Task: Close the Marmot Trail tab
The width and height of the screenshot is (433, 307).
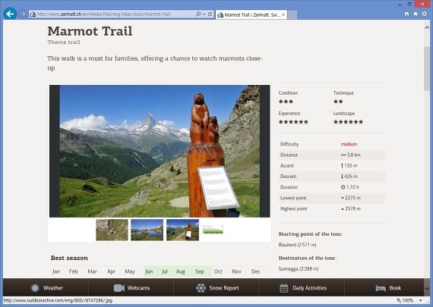Action: tap(283, 14)
